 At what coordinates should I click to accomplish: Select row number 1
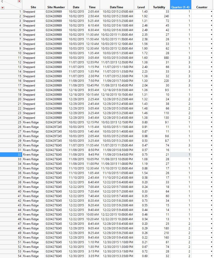pos(11,12)
